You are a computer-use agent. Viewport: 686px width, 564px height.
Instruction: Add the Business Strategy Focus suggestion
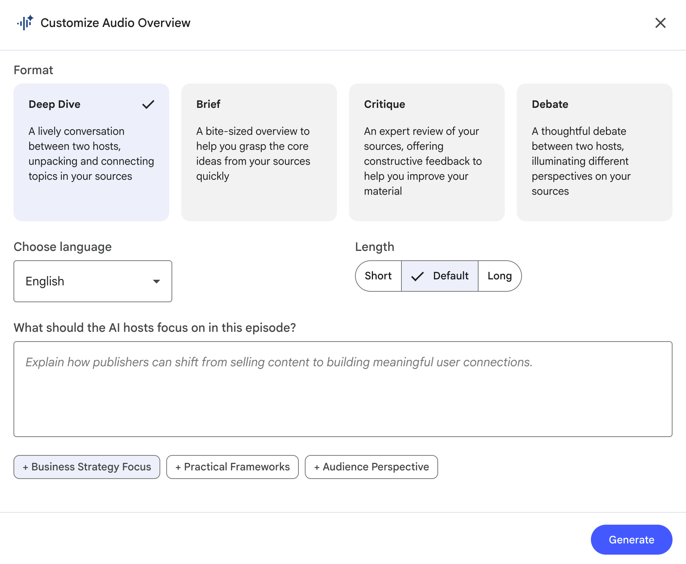point(87,467)
